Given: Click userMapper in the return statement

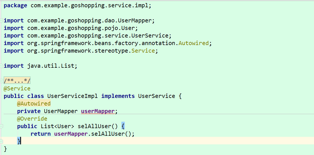Looking at the screenshot, I should click(x=71, y=134).
